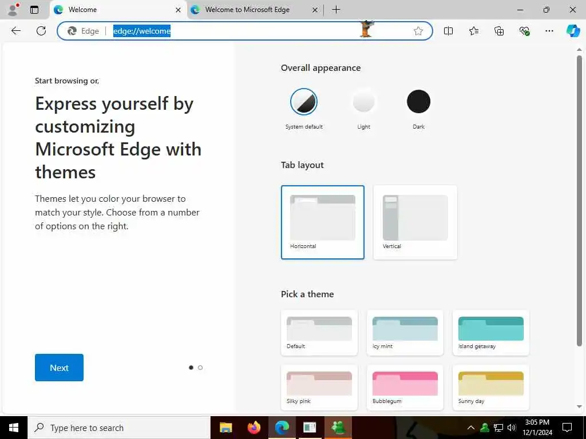Add page to favorites with star icon
586x439 pixels.
coord(418,31)
